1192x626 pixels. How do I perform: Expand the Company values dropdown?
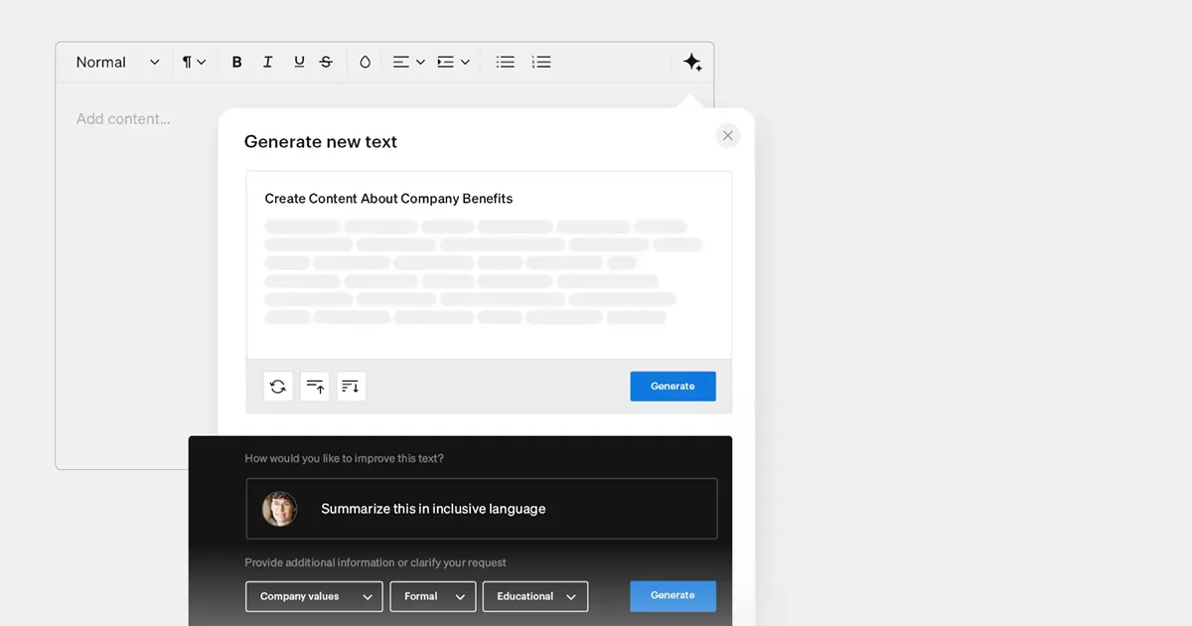point(314,596)
